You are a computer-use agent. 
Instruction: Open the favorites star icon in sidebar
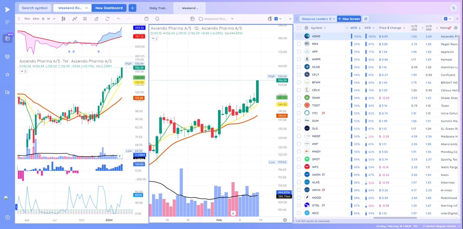[7, 74]
